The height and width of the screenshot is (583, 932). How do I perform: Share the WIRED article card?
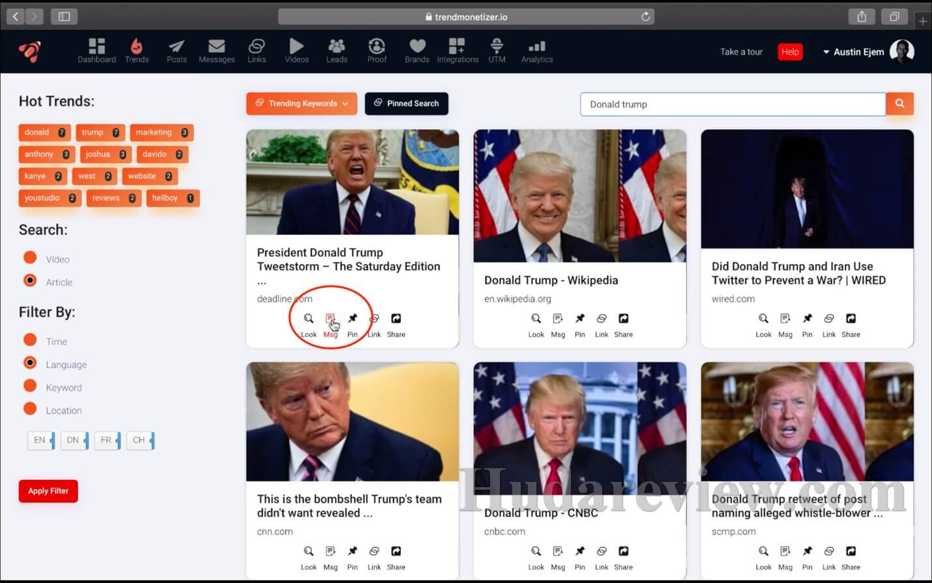click(x=851, y=319)
